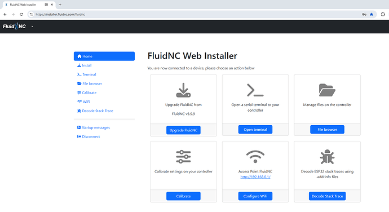The image size is (389, 212).
Task: Click 'Decode ESP32 stack traces' description text
Action: [x=327, y=174]
